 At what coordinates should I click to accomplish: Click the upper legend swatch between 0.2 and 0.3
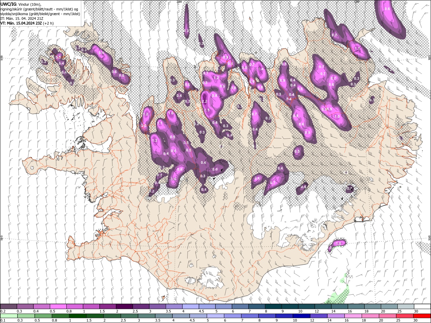click(8, 307)
